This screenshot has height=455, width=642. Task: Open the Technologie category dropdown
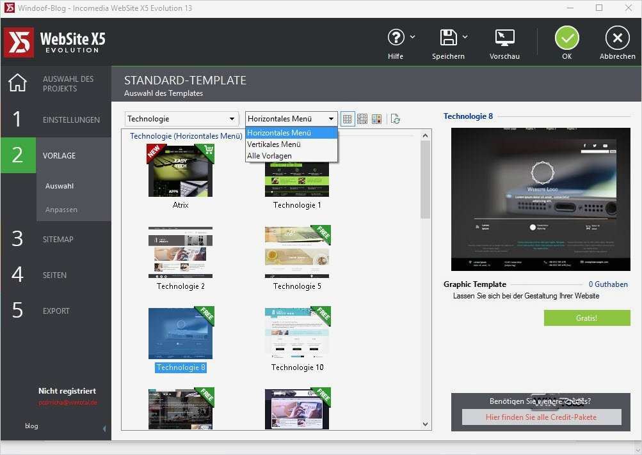(182, 119)
